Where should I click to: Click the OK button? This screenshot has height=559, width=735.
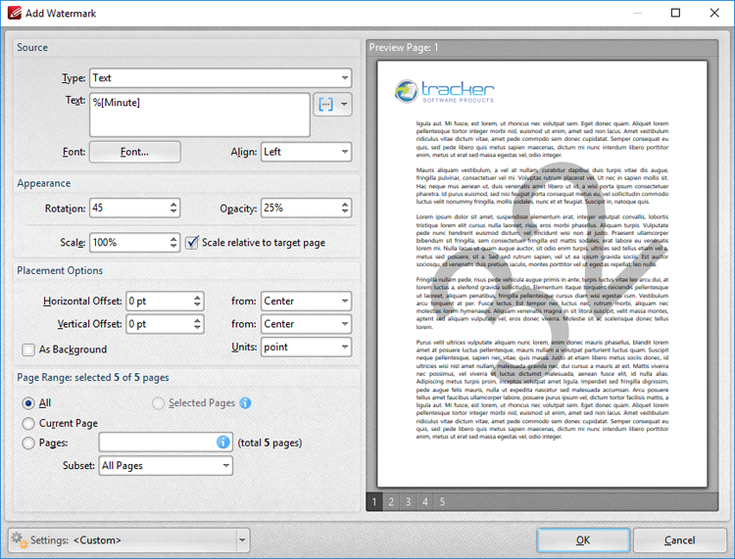click(x=583, y=539)
